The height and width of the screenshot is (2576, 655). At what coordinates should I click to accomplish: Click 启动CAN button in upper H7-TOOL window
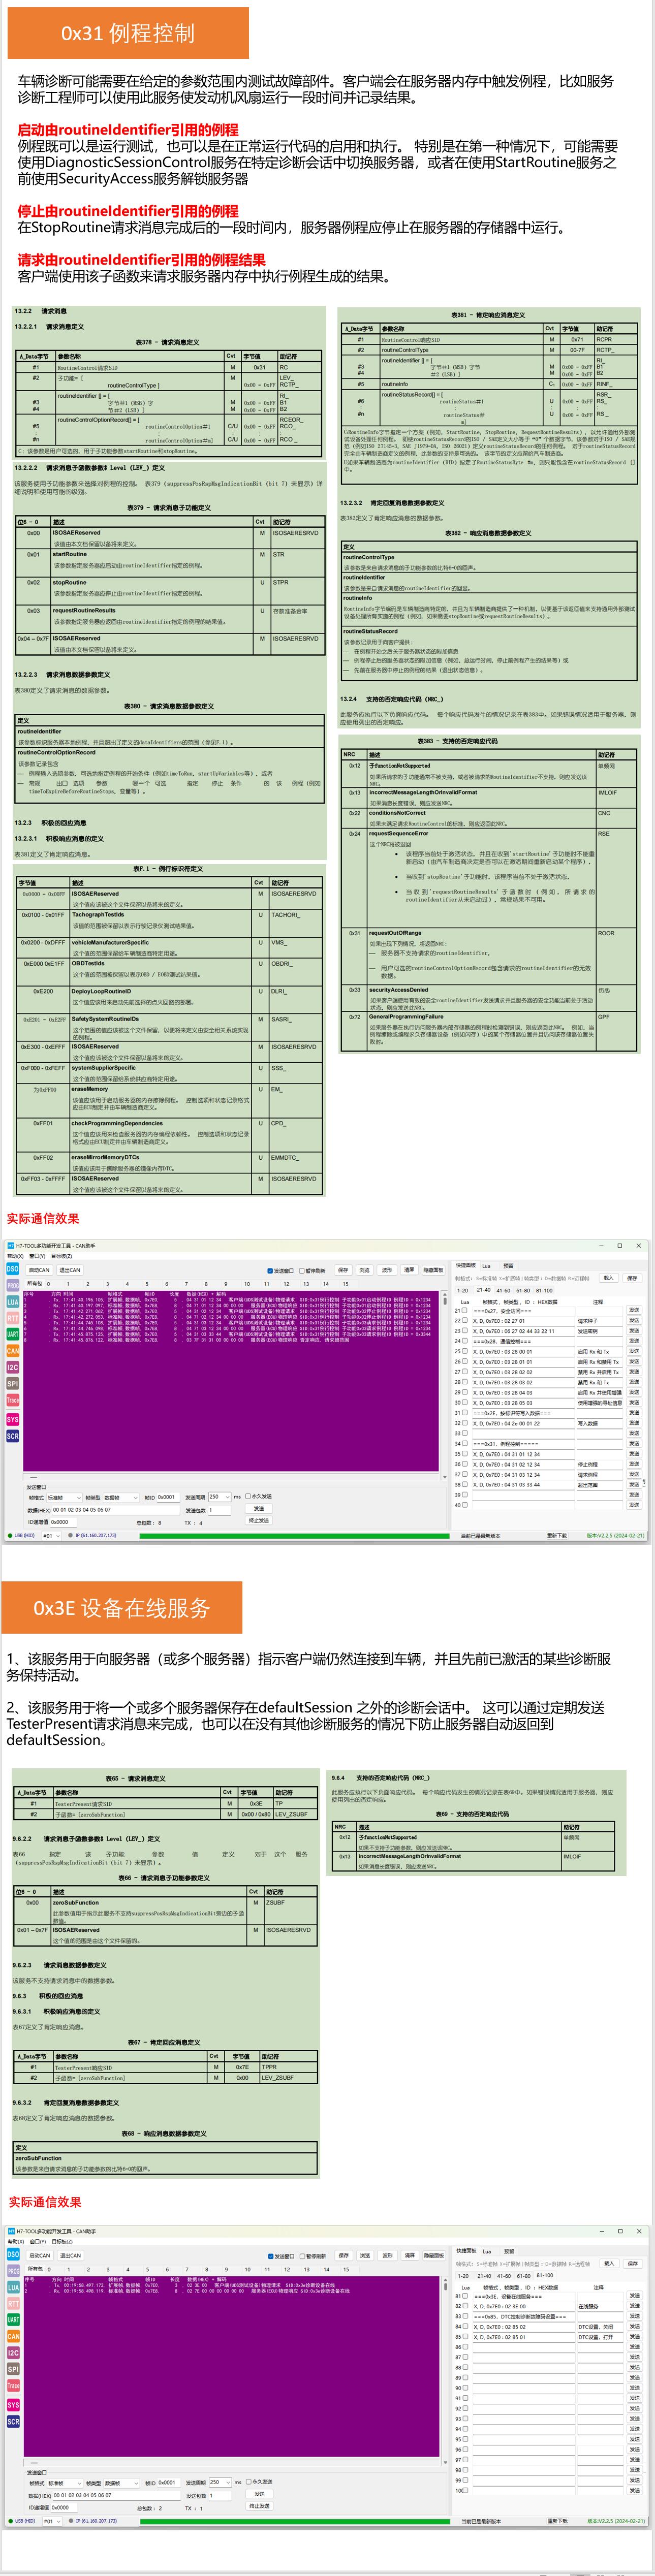click(x=39, y=1270)
